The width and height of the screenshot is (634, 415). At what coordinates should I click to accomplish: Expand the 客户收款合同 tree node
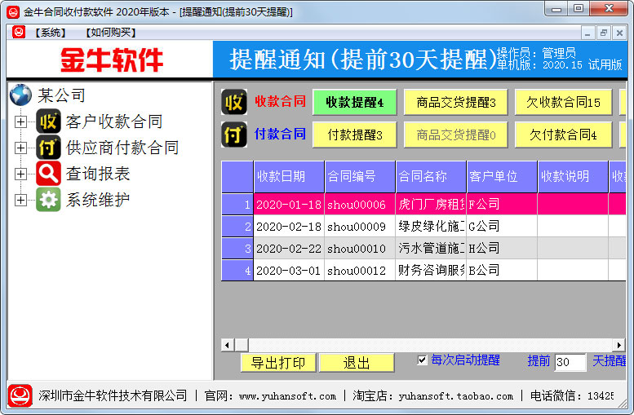[20, 121]
